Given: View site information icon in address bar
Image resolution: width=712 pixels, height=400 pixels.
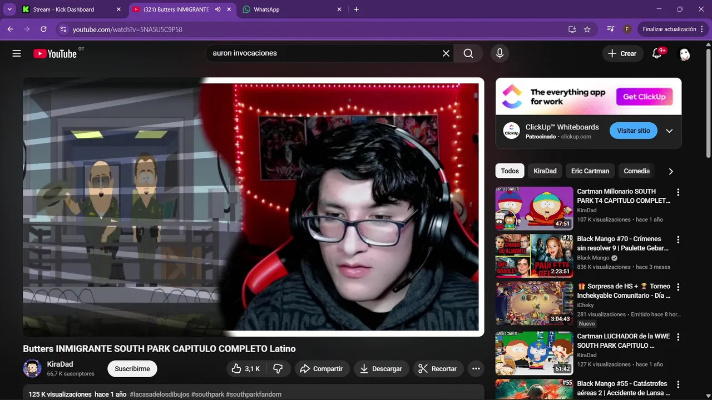Looking at the screenshot, I should click(x=63, y=29).
